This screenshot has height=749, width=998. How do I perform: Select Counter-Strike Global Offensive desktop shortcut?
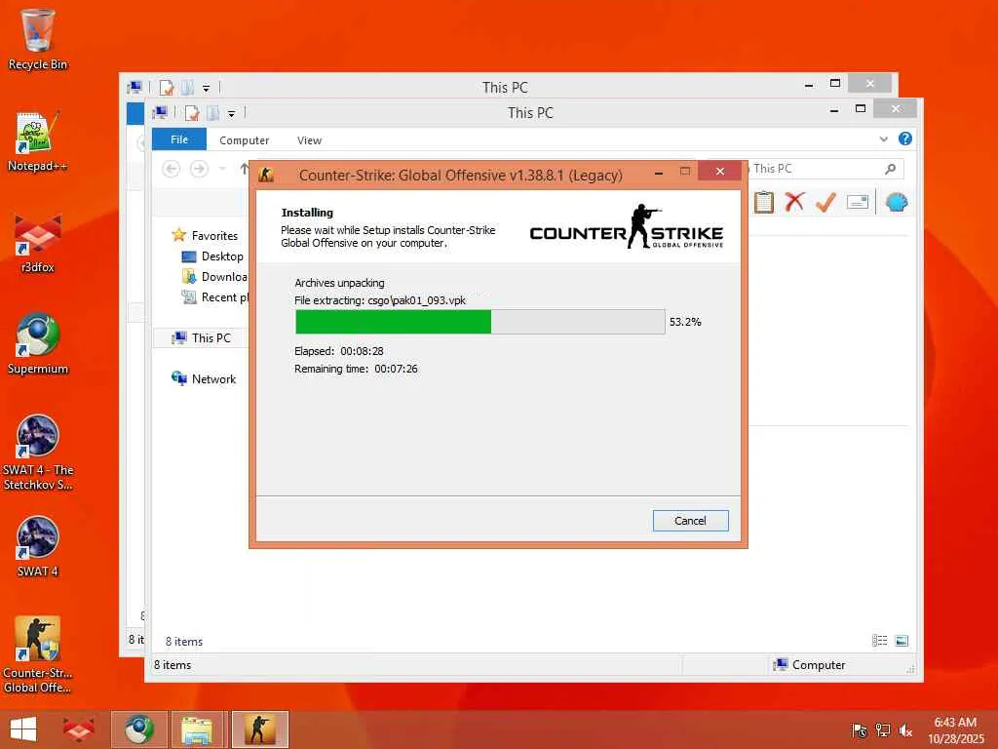pos(38,654)
